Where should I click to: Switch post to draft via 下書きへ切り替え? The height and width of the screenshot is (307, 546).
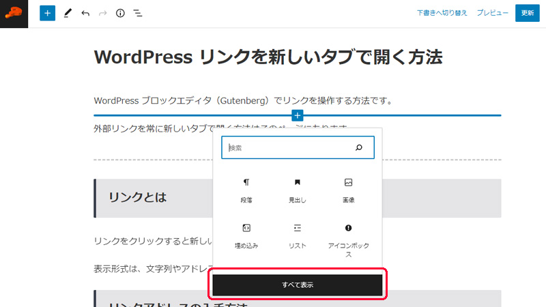pos(442,13)
